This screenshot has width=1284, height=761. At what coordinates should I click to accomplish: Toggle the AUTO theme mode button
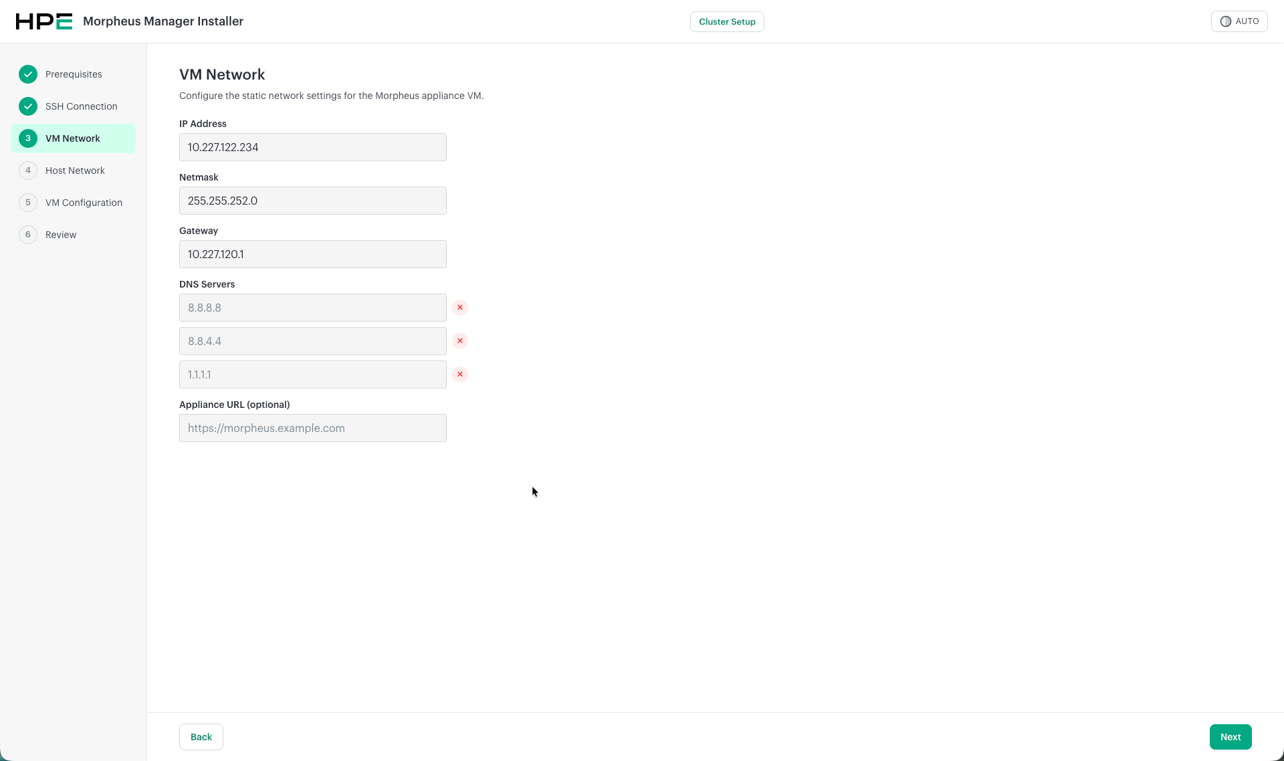[1239, 21]
